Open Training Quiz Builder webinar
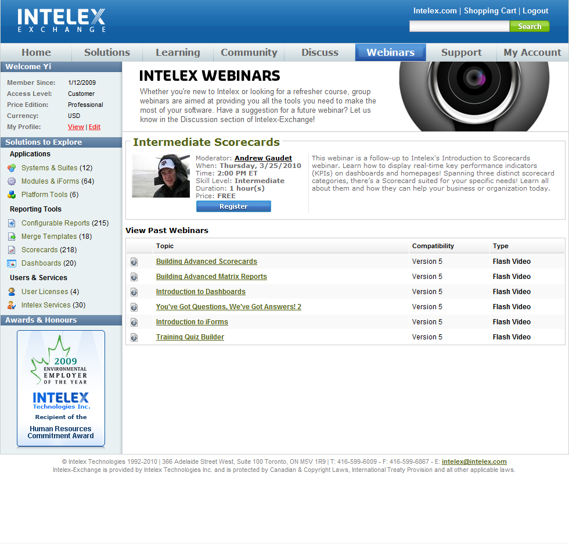The image size is (569, 544). point(190,337)
